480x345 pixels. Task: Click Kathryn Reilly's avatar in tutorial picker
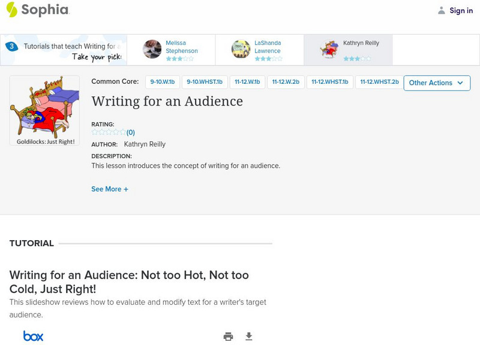pyautogui.click(x=329, y=49)
